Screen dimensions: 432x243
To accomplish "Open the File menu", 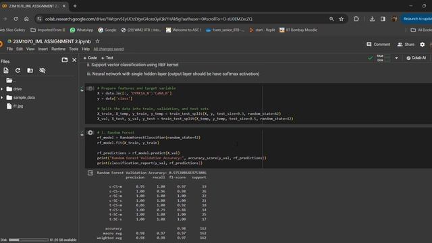I will click(x=9, y=49).
